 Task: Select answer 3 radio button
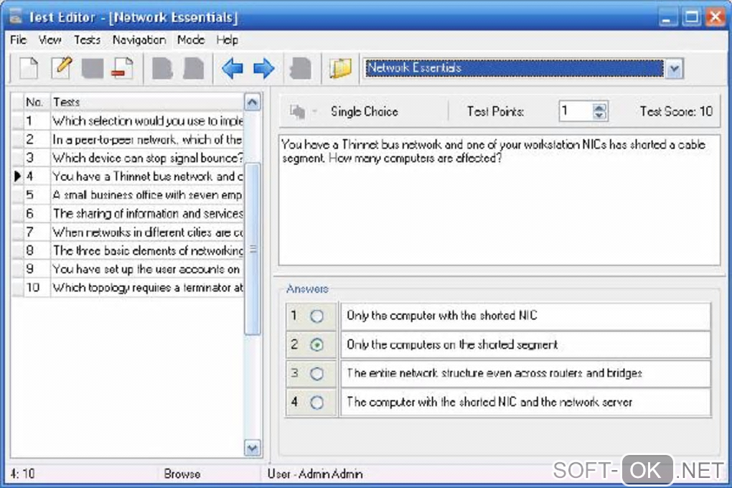(x=316, y=374)
